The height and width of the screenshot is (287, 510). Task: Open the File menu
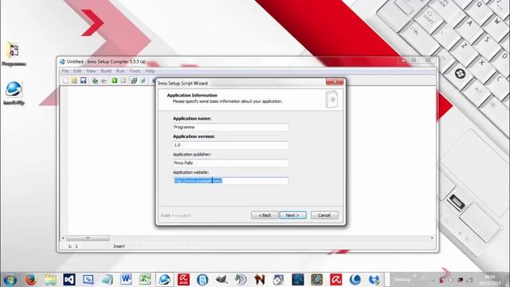65,71
